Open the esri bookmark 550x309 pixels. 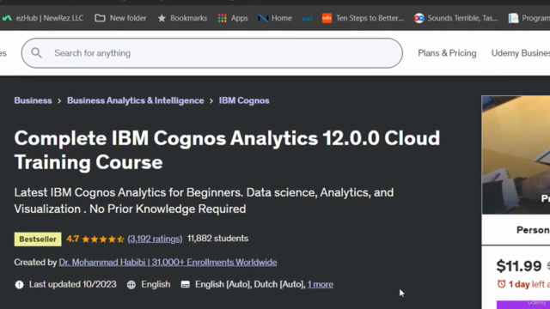tap(308, 18)
